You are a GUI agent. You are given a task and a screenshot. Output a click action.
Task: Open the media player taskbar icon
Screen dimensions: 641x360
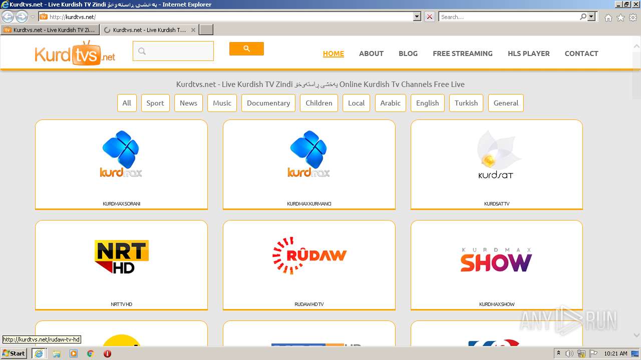74,353
